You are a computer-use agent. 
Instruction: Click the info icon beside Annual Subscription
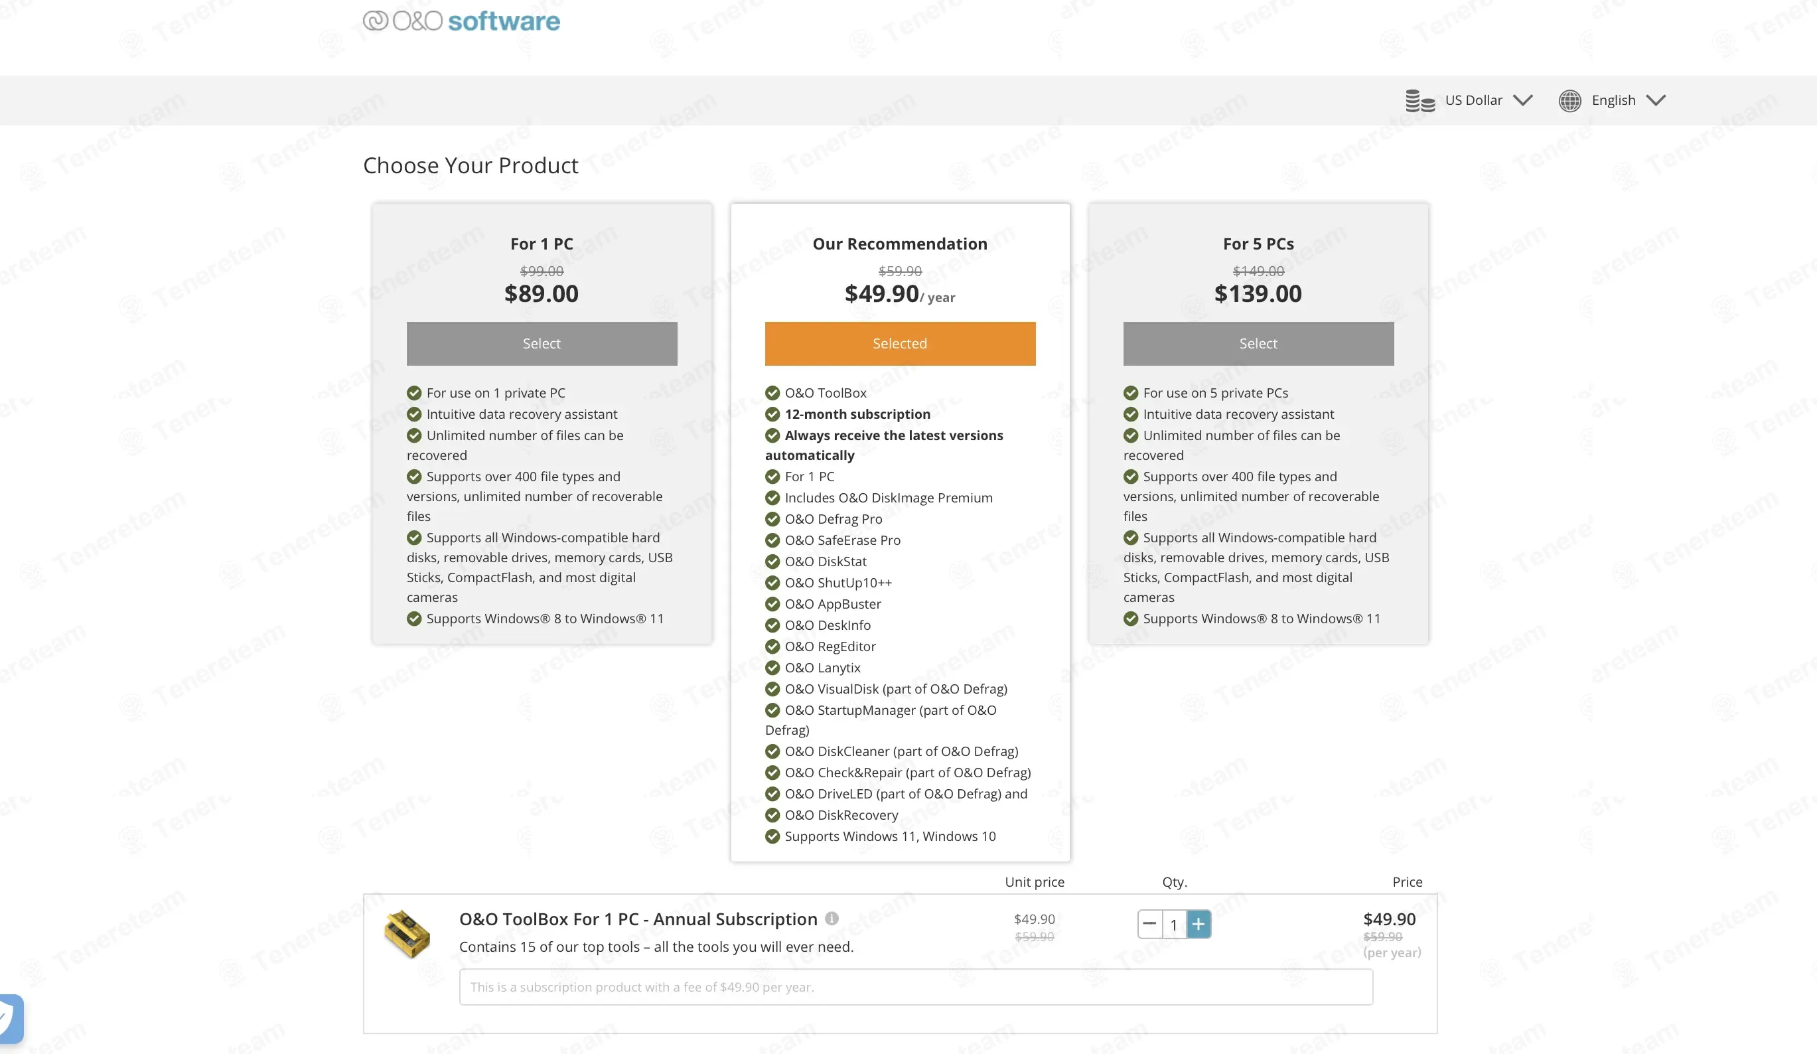(832, 918)
